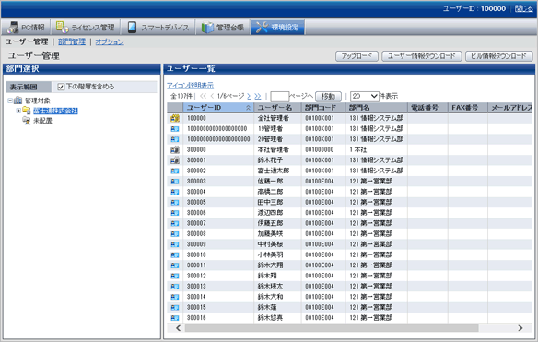Image resolution: width=538 pixels, height=342 pixels.
Task: Click the 管理対象 building icon
Action: 18,100
